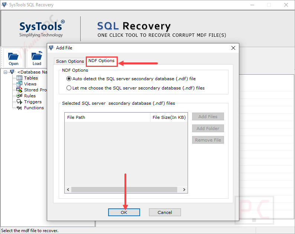The width and height of the screenshot is (295, 234).
Task: Click the file list horizontal scrollbar track
Action: 124,189
